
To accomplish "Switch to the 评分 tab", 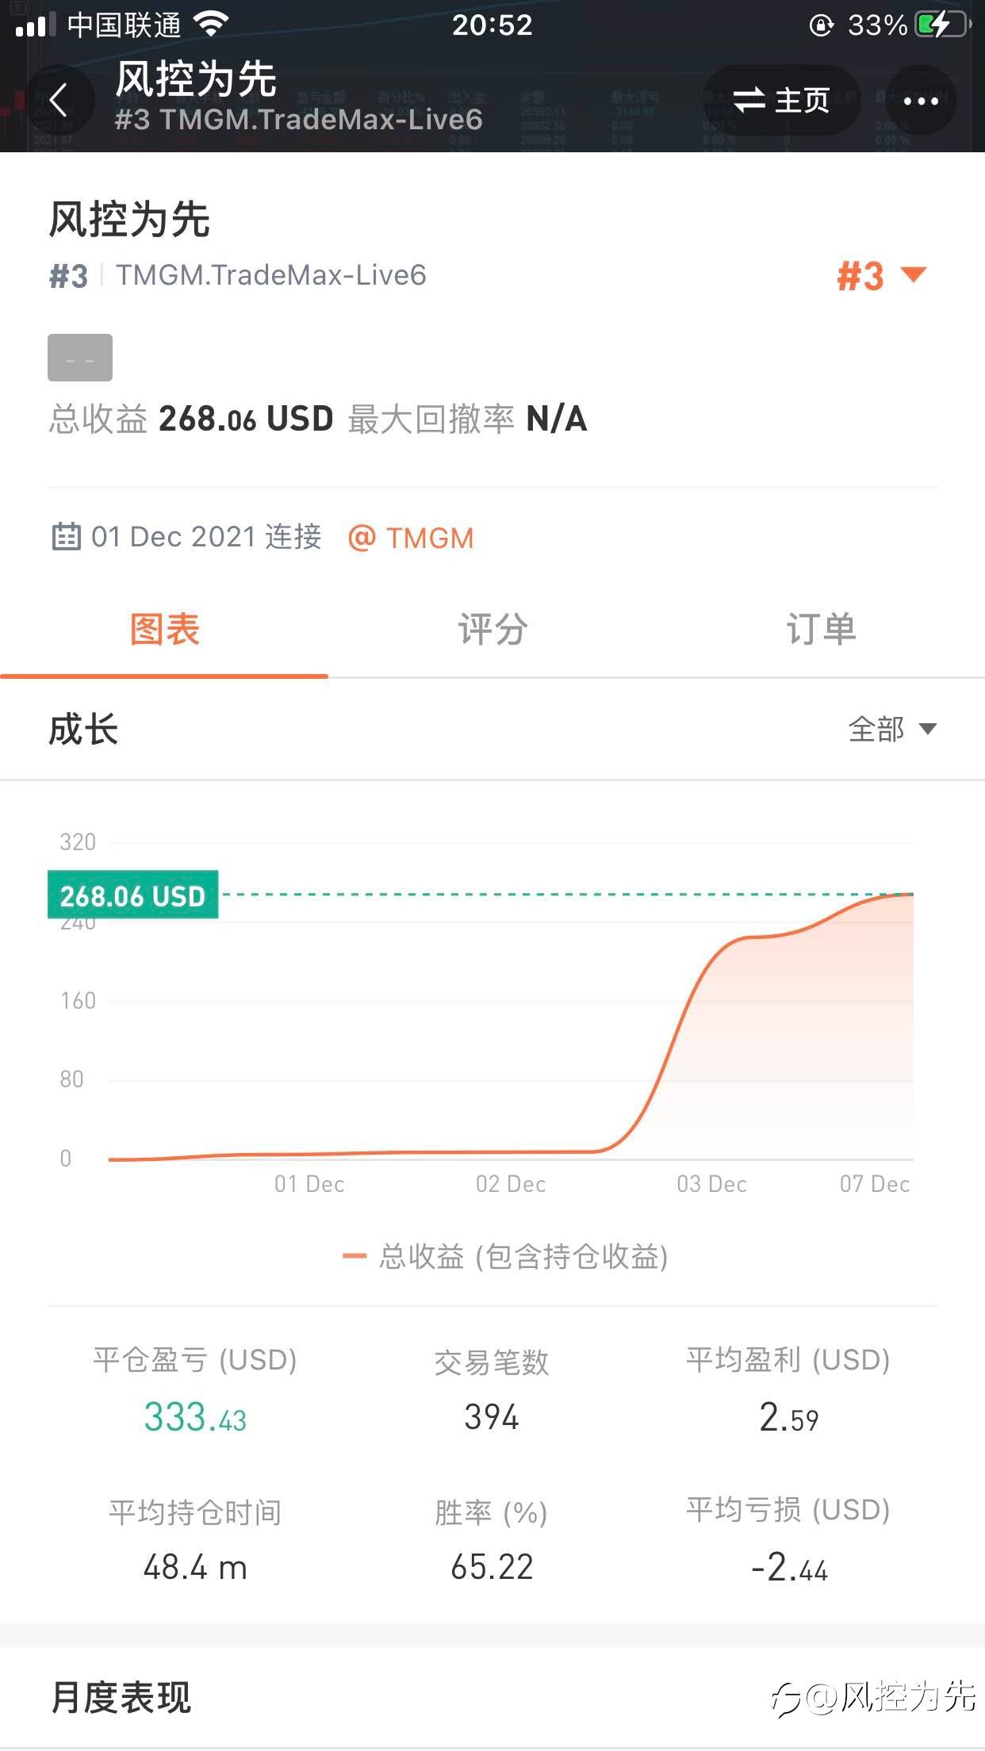I will 492,630.
